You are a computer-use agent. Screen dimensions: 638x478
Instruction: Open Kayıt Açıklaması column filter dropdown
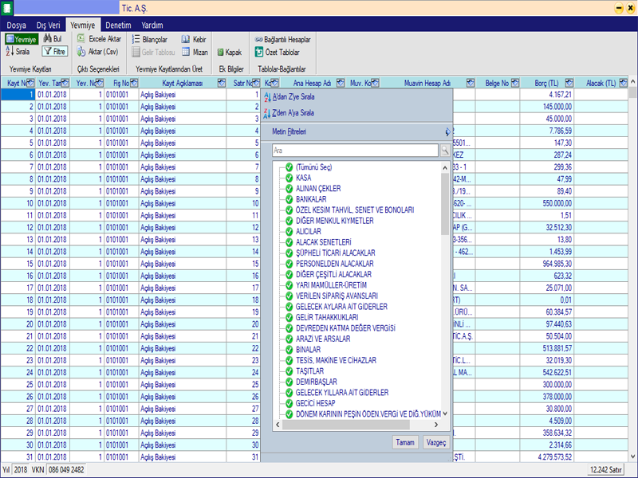click(222, 83)
